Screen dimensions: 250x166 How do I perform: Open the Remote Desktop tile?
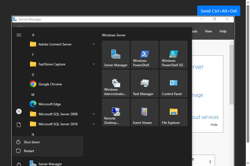point(116,112)
